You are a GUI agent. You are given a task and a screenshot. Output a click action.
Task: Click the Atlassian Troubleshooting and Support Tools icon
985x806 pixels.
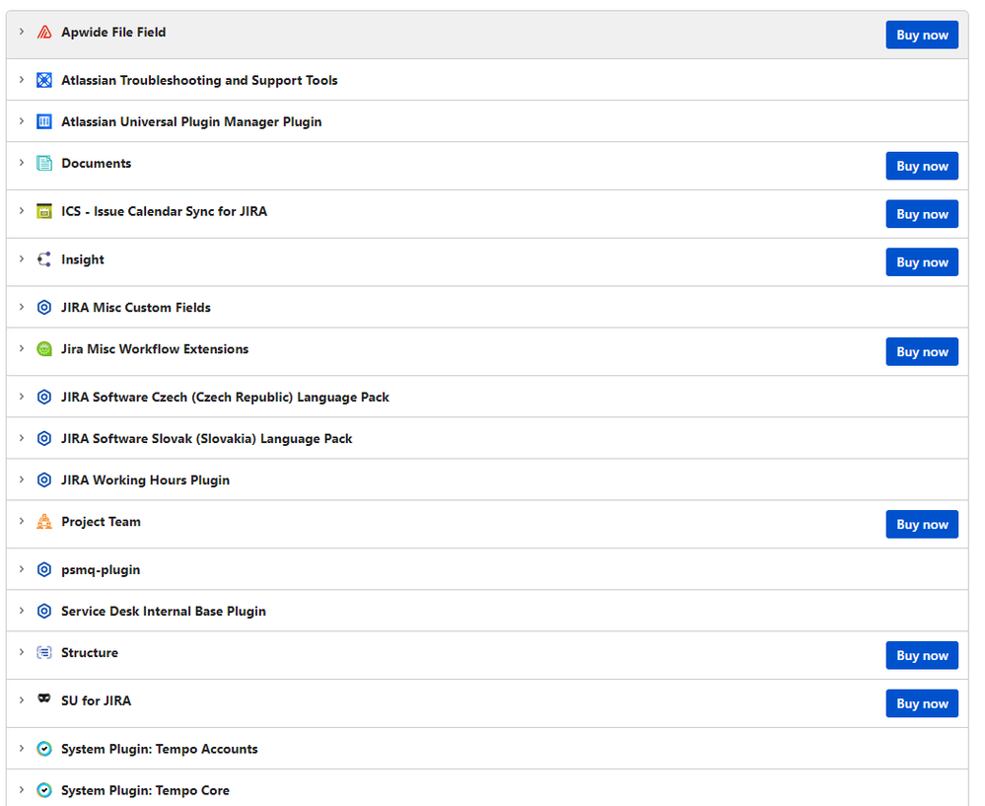(x=44, y=80)
